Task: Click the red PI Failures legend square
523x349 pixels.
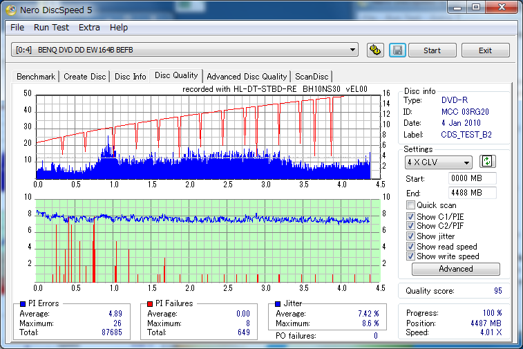Action: 151,303
